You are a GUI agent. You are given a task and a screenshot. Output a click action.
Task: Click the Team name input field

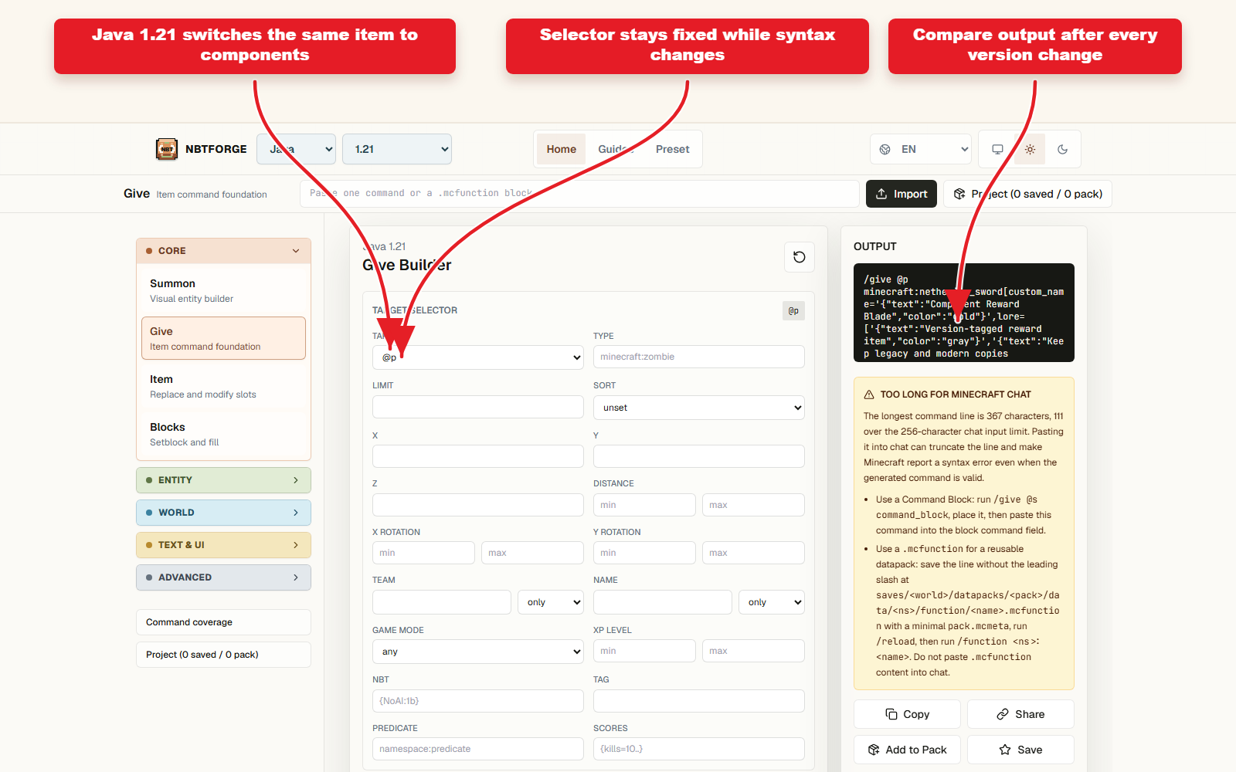(x=442, y=602)
